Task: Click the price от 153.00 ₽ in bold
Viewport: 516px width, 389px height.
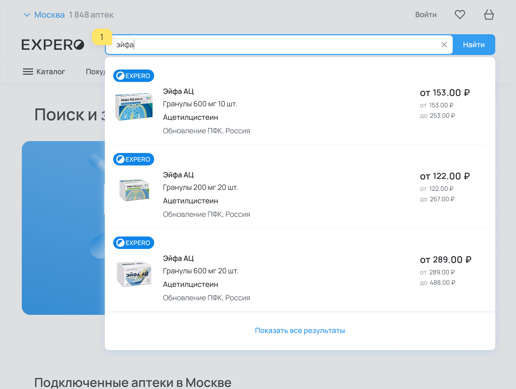Action: [x=445, y=93]
